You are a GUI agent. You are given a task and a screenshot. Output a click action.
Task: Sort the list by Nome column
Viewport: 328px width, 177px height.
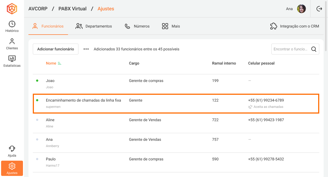(x=51, y=63)
